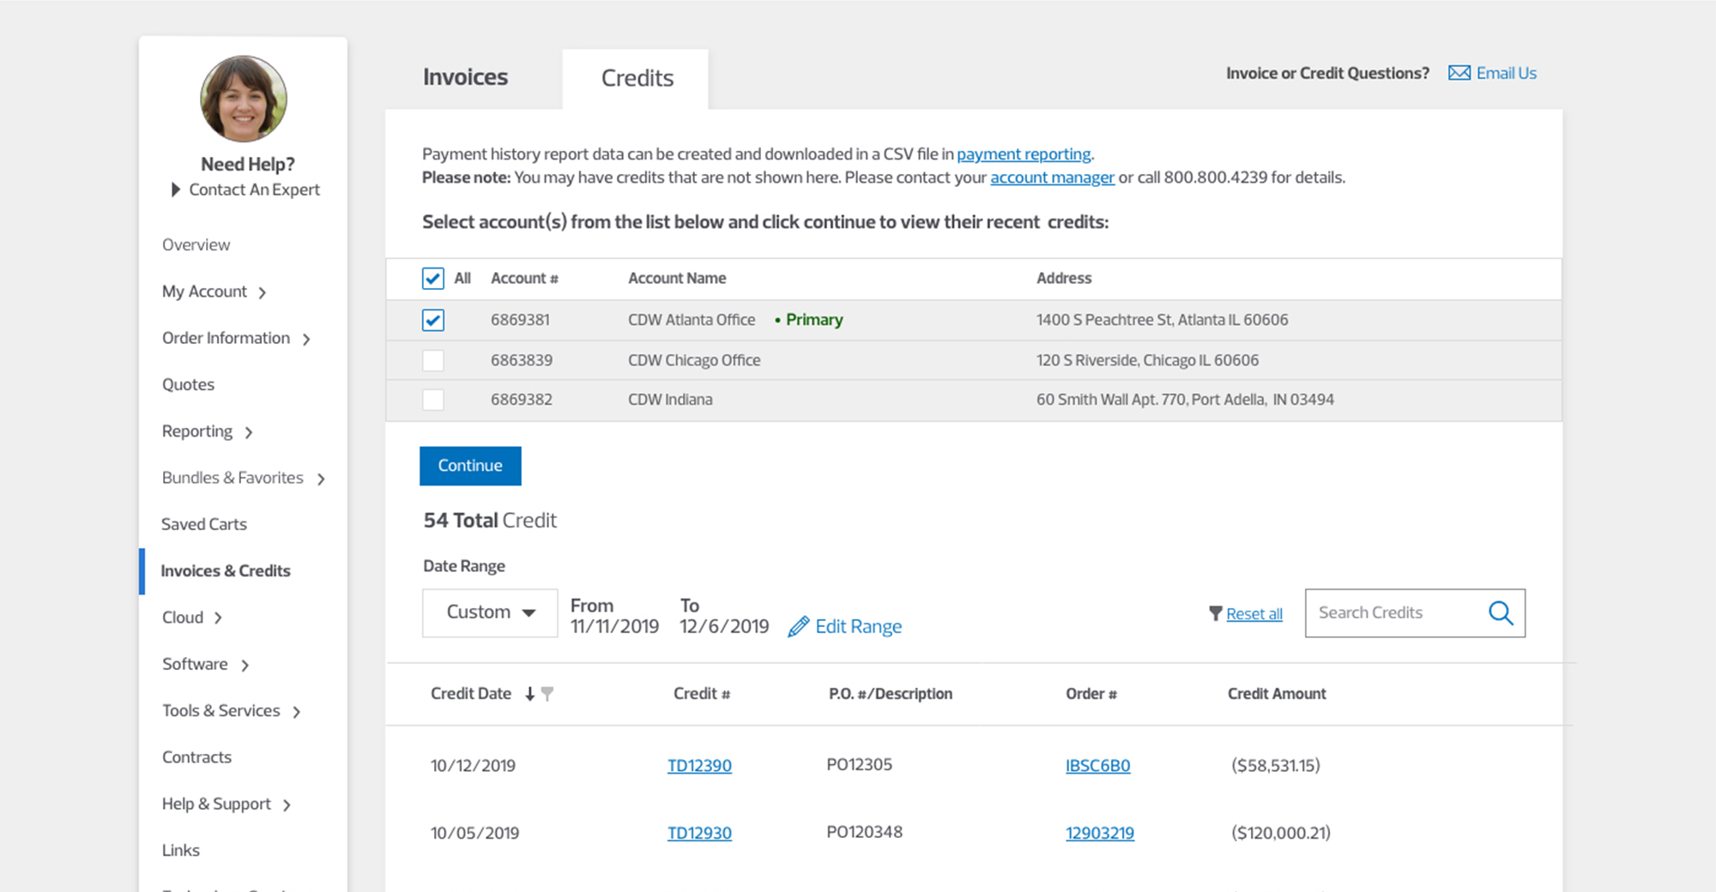Click the Credit # column header
Viewport: 1716px width, 892px height.
701,694
